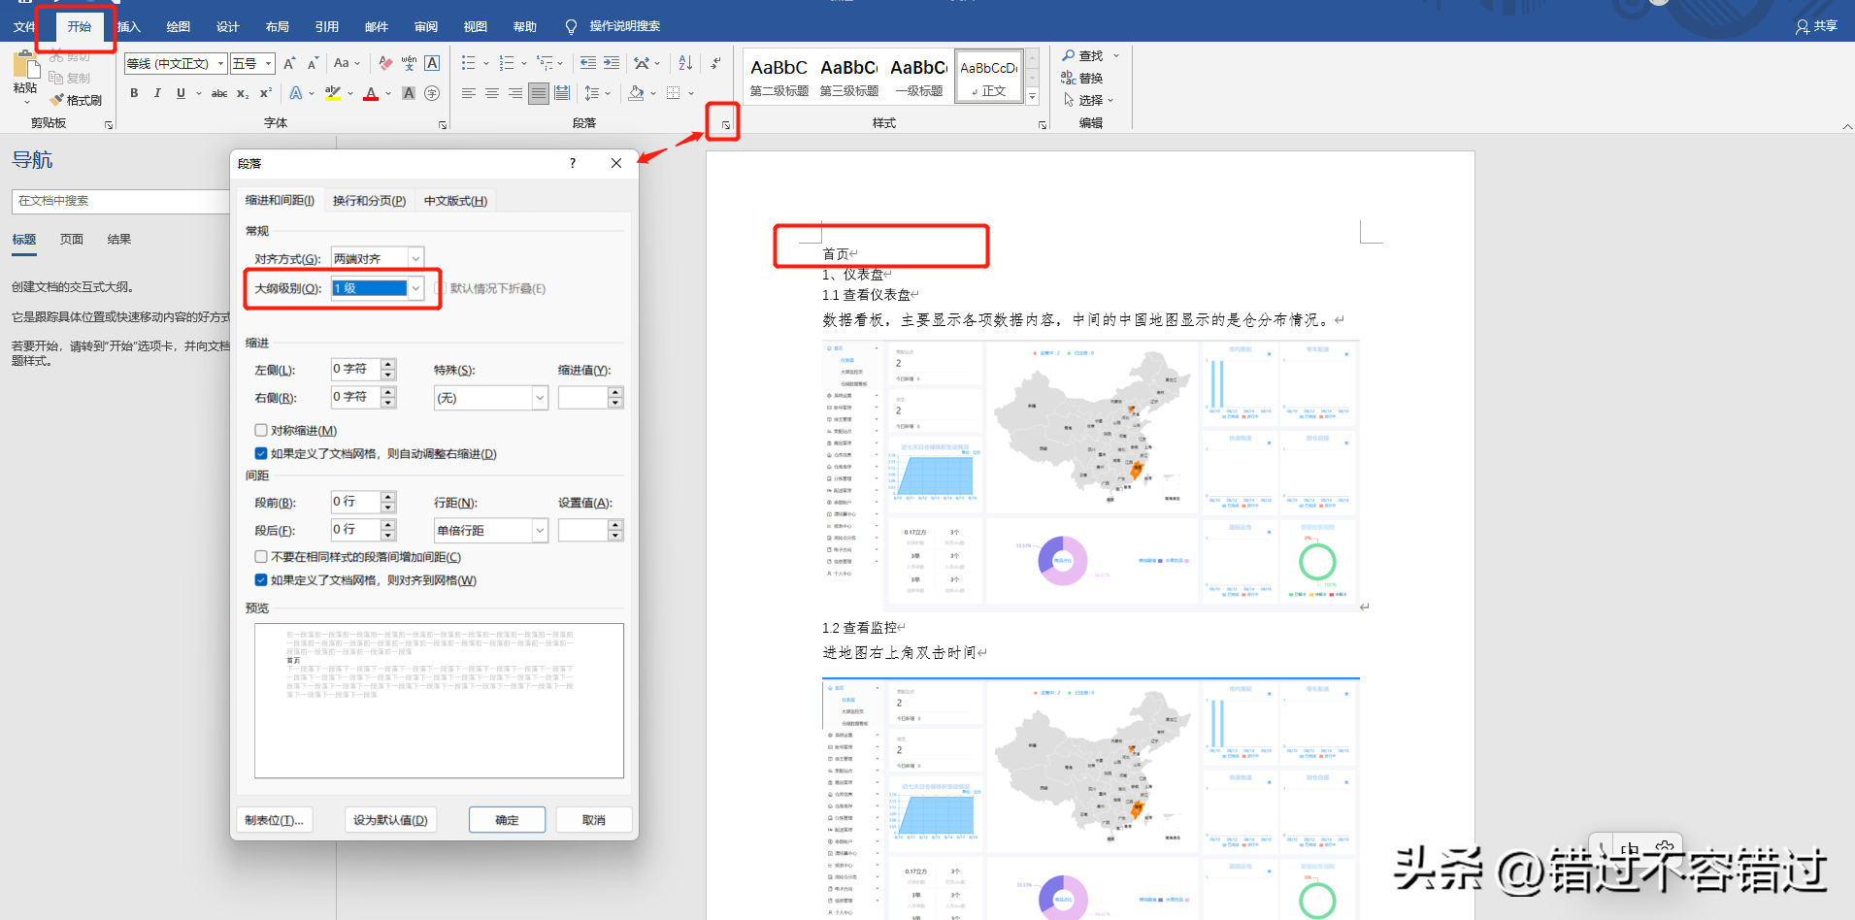Expand styles gallery more arrow
Viewport: 1855px width, 920px height.
tap(1033, 97)
